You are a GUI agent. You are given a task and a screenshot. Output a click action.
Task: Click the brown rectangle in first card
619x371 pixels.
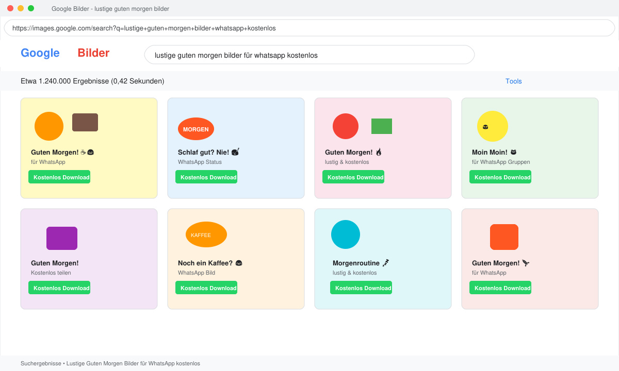tap(85, 122)
